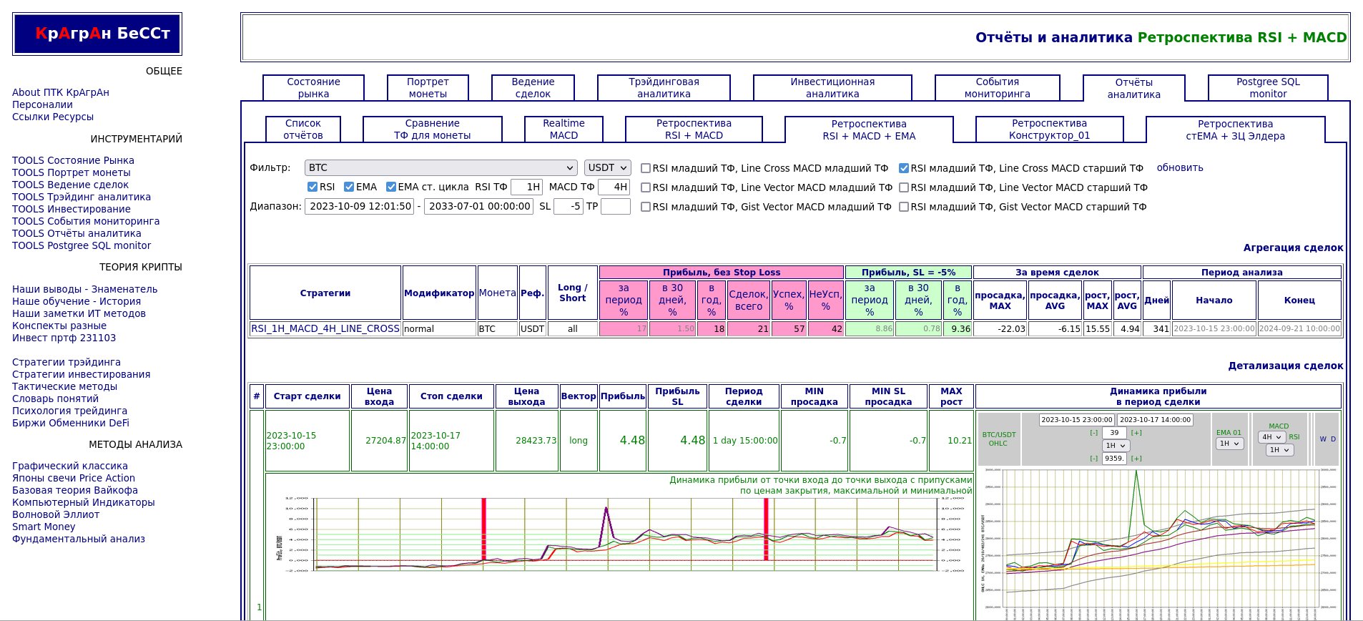This screenshot has height=621, width=1363.
Task: Click the SL input field with -5
Action: click(x=569, y=206)
